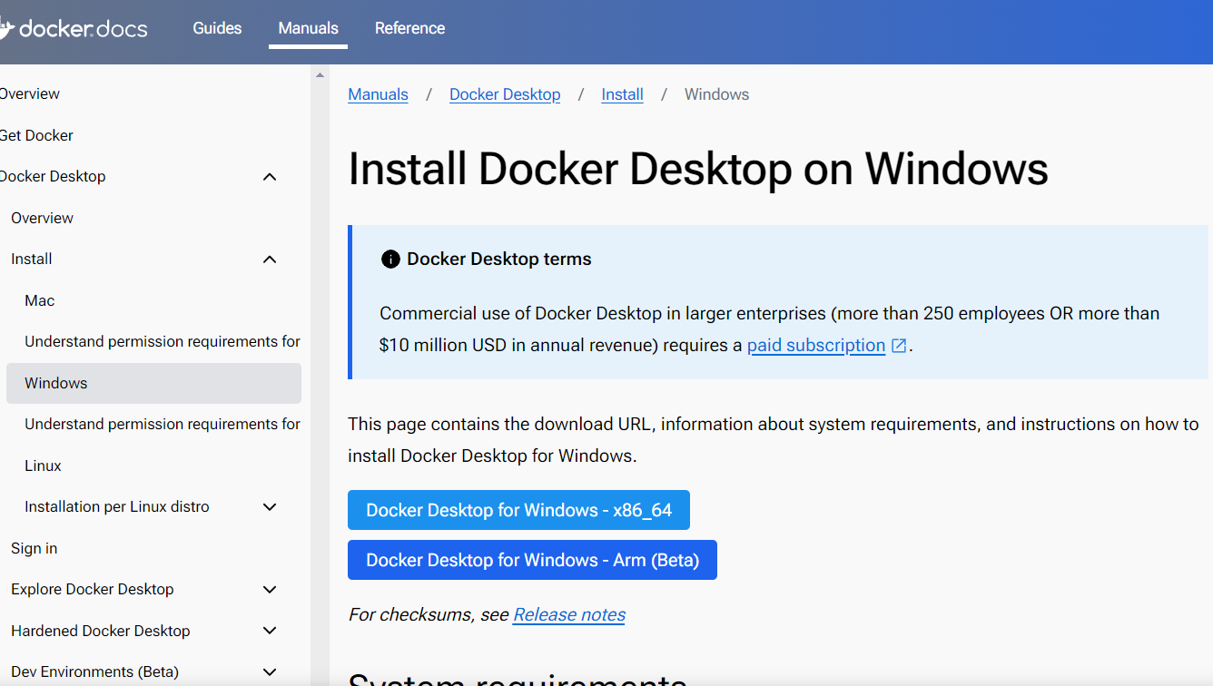Select Linux in the sidebar
The height and width of the screenshot is (686, 1213).
point(43,466)
